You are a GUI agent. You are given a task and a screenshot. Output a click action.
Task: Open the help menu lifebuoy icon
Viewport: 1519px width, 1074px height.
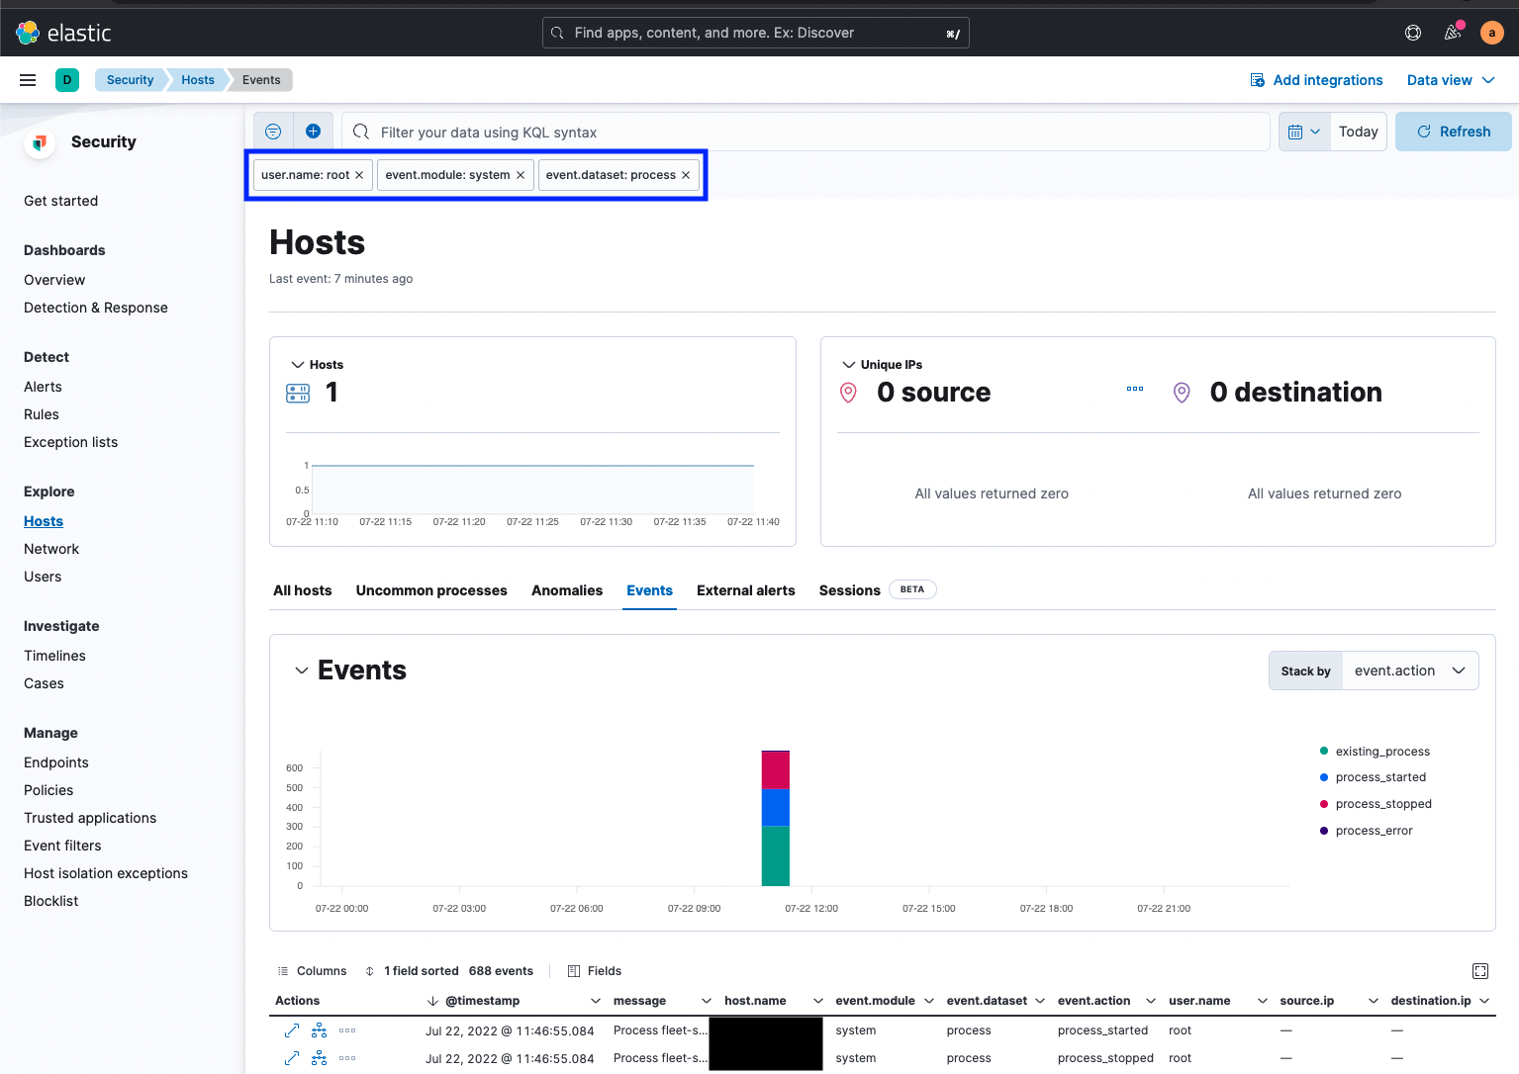pyautogui.click(x=1413, y=33)
